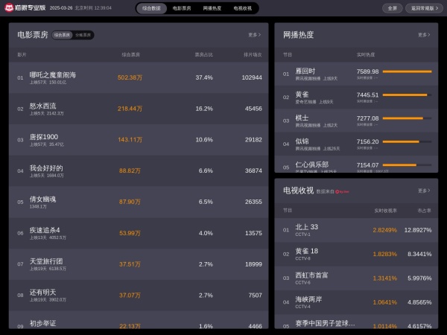Select the 综合数据 tab
The width and height of the screenshot is (447, 335).
pos(151,8)
